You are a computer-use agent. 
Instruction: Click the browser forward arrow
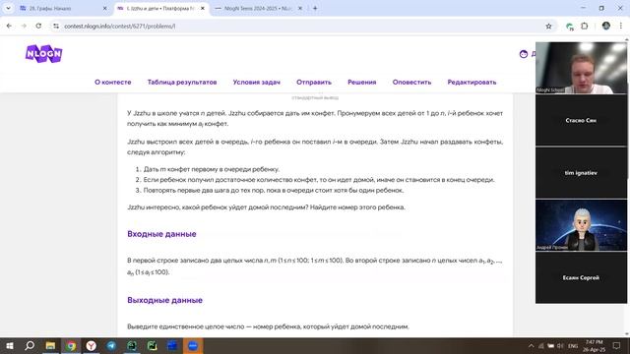click(24, 27)
